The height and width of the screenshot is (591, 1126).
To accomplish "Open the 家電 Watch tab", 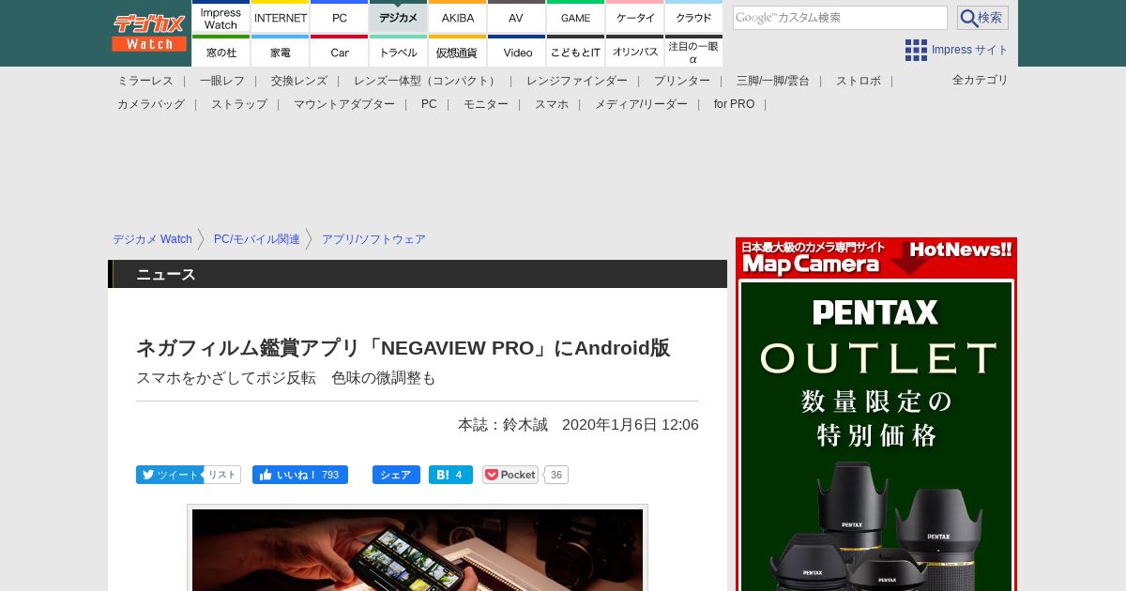I will [281, 52].
